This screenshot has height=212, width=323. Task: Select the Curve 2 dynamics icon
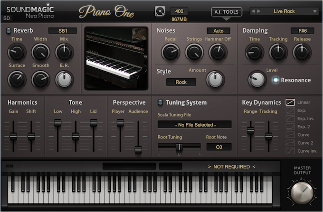coord(290,143)
